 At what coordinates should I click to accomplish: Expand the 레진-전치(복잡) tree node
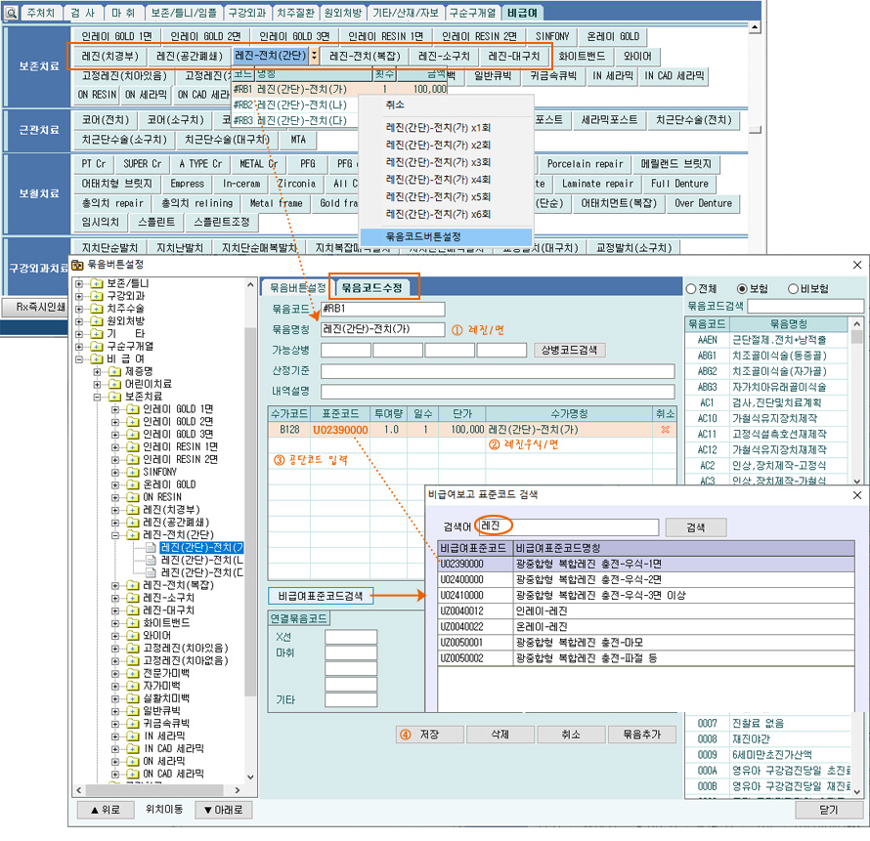pyautogui.click(x=116, y=585)
